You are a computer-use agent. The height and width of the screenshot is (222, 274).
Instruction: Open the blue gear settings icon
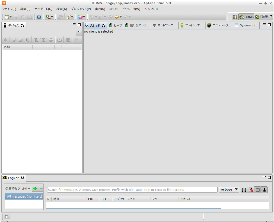coord(39,17)
